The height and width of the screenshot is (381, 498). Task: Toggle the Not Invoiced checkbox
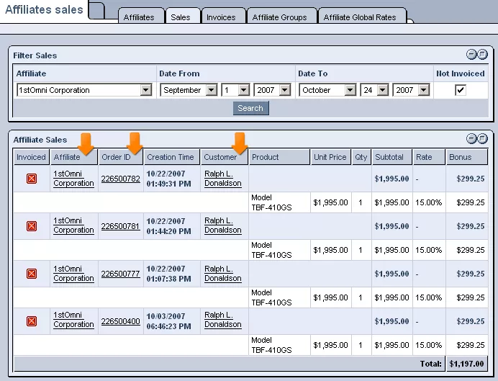460,90
